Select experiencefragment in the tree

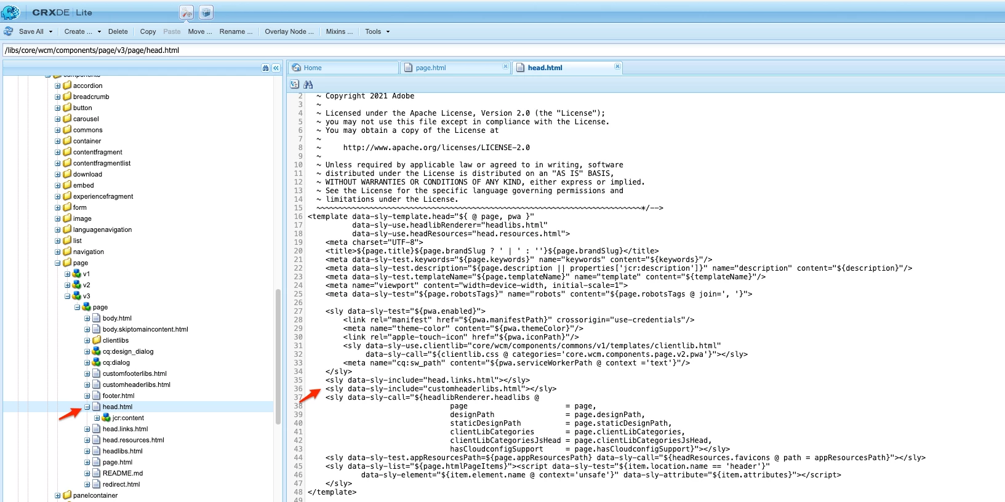click(x=103, y=196)
